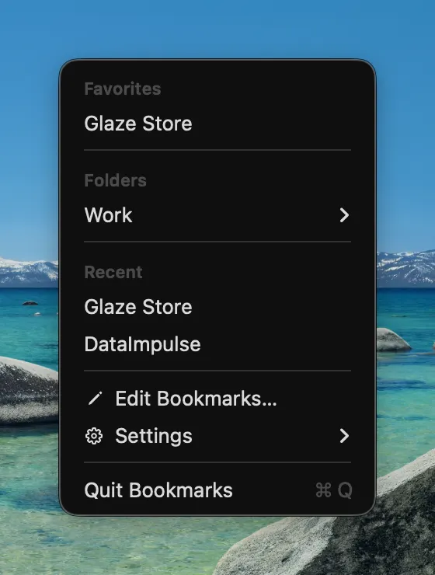Open the Settings menu entry

(x=217, y=436)
